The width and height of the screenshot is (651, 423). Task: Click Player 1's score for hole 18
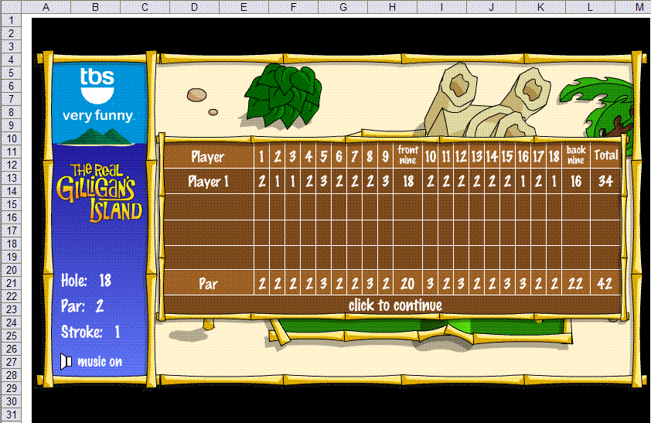click(x=554, y=182)
